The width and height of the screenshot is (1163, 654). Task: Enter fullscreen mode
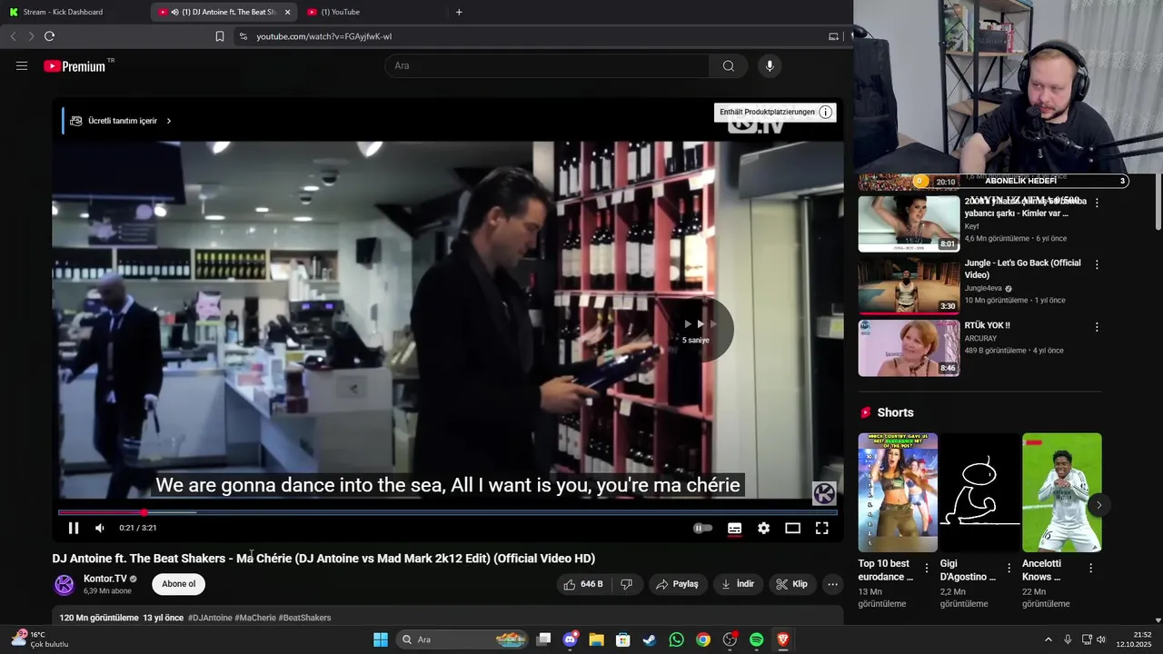(821, 528)
